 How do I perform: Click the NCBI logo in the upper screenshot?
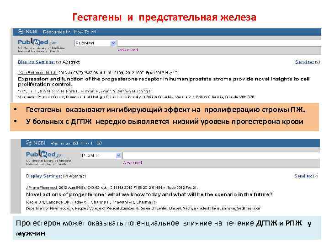tap(28, 32)
